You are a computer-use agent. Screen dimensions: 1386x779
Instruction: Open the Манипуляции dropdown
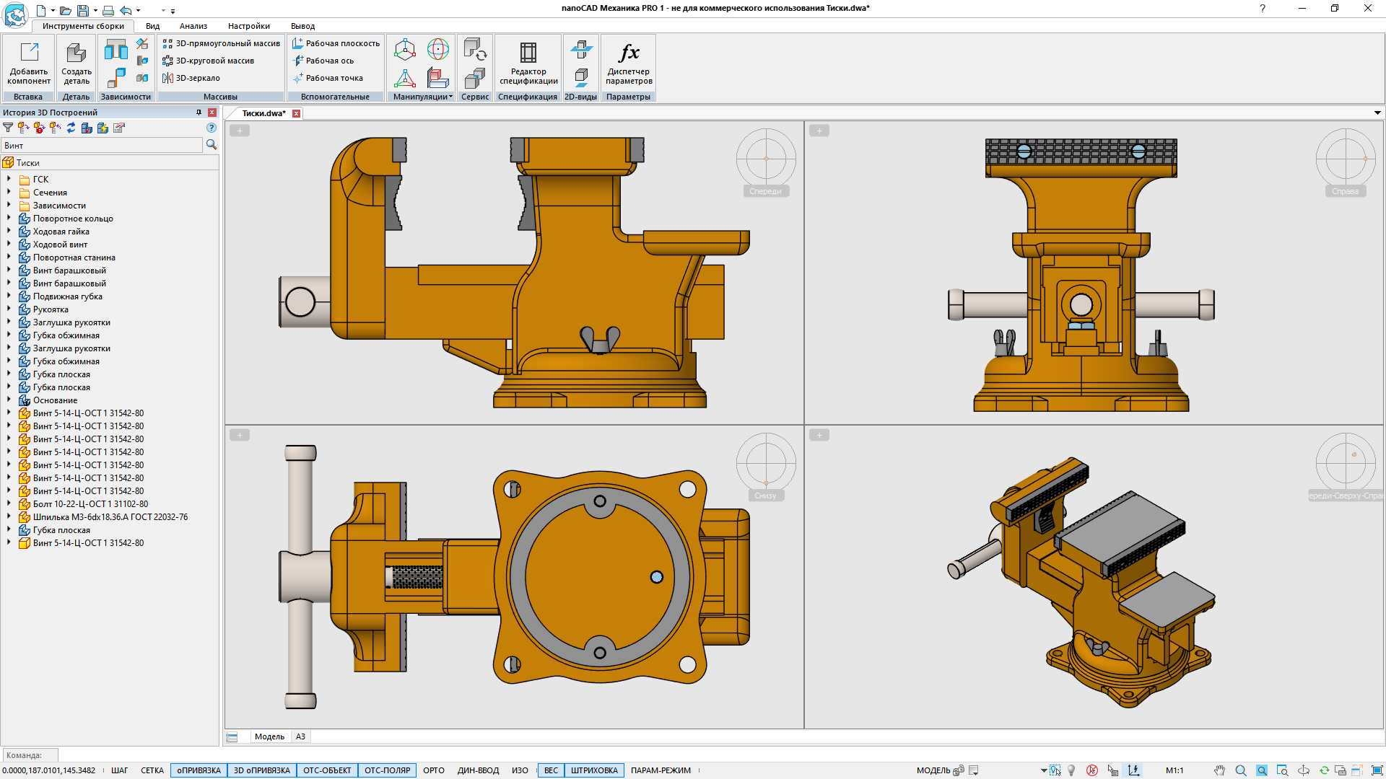tap(423, 97)
